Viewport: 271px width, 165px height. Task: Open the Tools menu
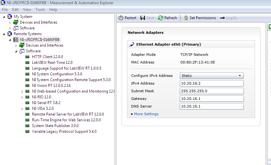coord(40,10)
